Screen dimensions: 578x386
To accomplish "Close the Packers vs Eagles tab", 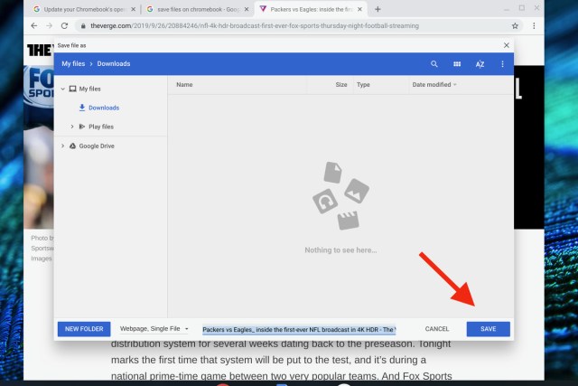I will point(359,9).
